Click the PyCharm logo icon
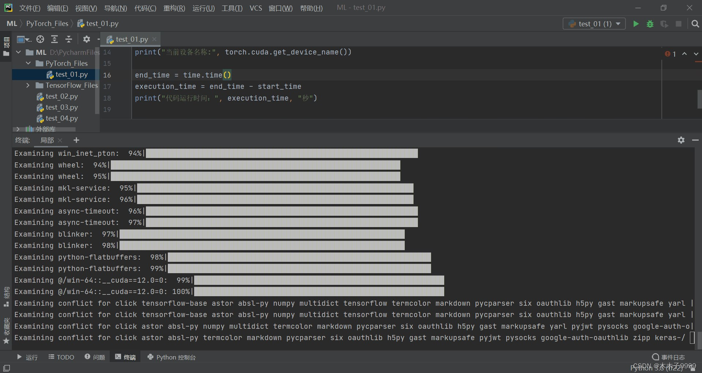702x373 pixels. [x=8, y=8]
